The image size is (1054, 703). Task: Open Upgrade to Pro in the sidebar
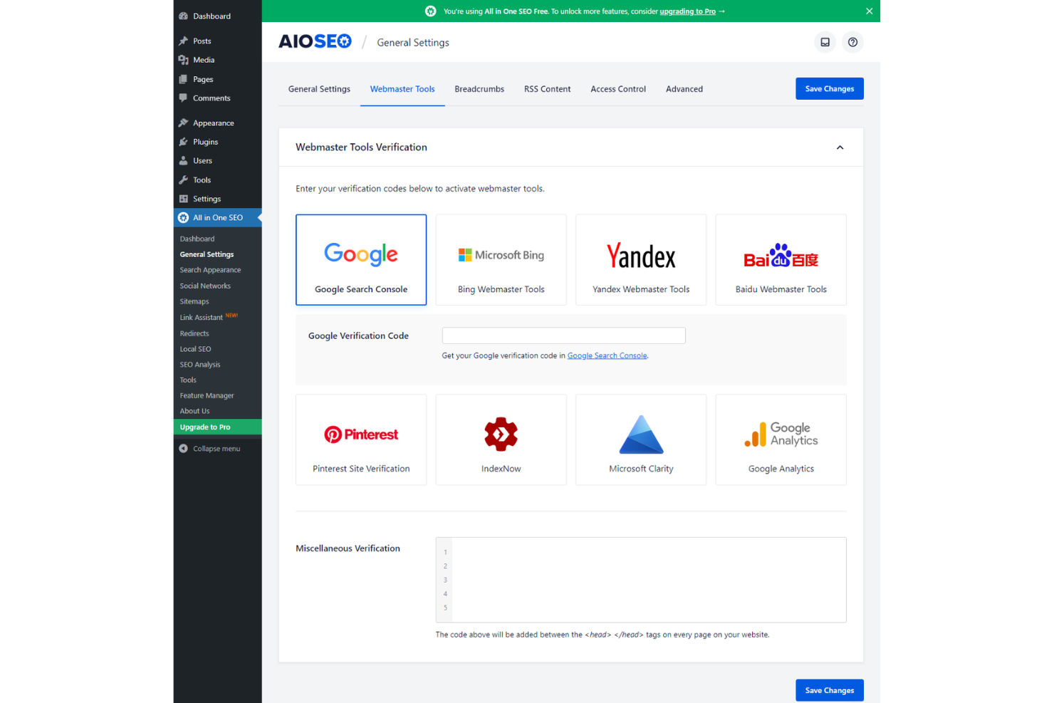[206, 427]
